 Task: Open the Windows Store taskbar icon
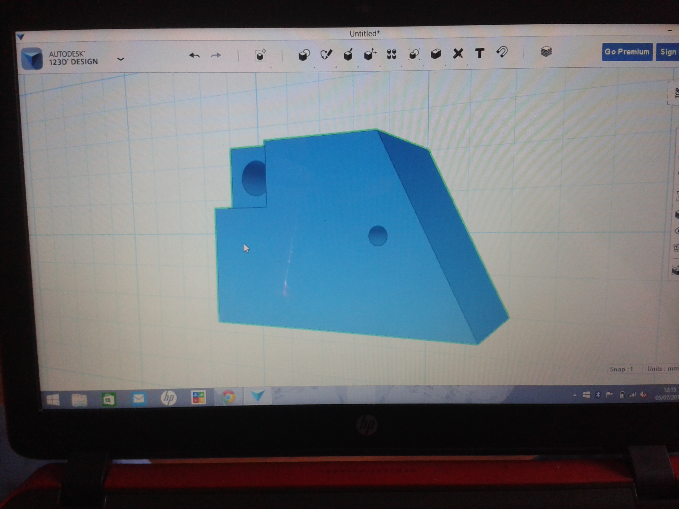click(x=109, y=399)
